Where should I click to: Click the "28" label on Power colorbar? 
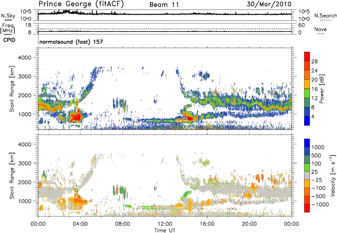click(314, 61)
